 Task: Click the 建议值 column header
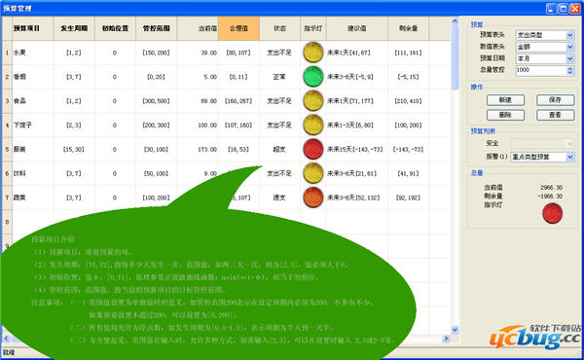(x=357, y=28)
